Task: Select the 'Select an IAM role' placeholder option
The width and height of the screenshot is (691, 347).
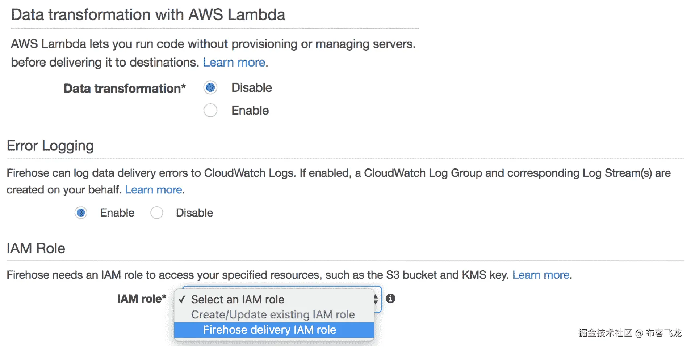Action: [x=238, y=299]
